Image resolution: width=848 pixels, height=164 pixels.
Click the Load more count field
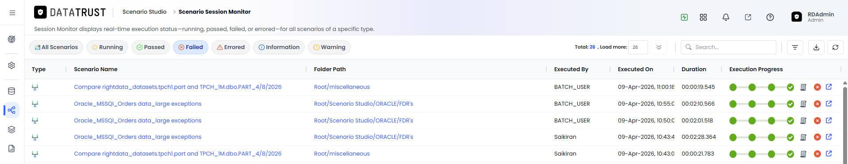click(638, 47)
